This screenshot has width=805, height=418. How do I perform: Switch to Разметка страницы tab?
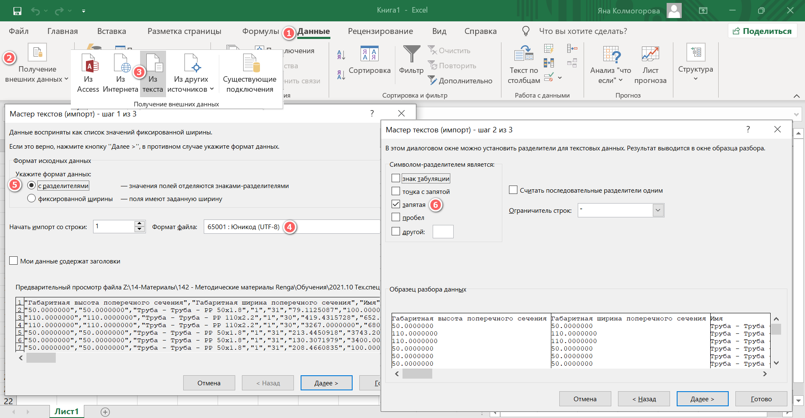click(184, 31)
